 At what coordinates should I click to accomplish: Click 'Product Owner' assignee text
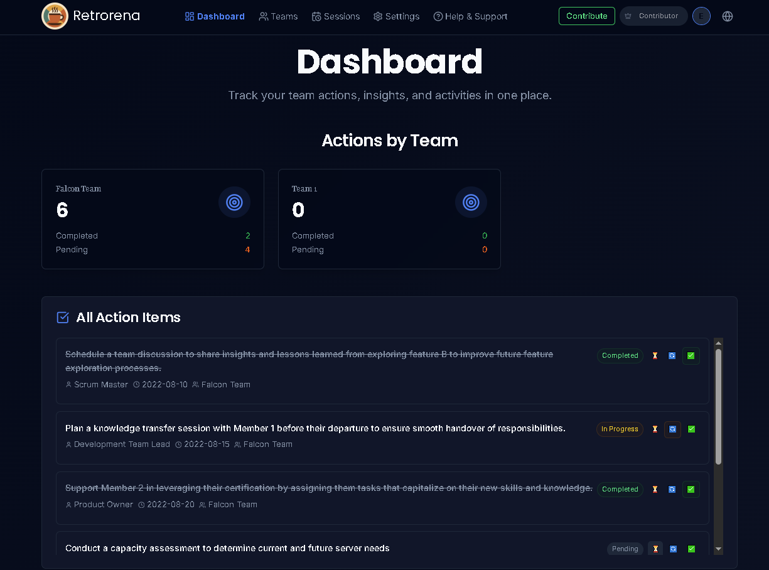point(104,505)
